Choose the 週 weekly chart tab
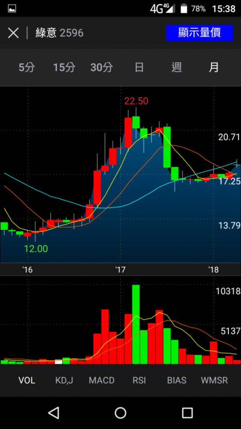241x429 pixels. 176,67
